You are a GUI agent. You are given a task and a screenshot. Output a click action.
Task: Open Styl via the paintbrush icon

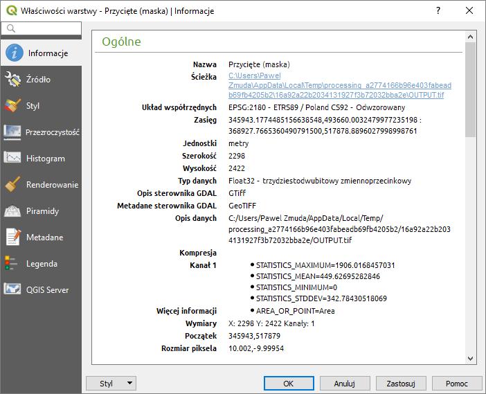(x=12, y=105)
